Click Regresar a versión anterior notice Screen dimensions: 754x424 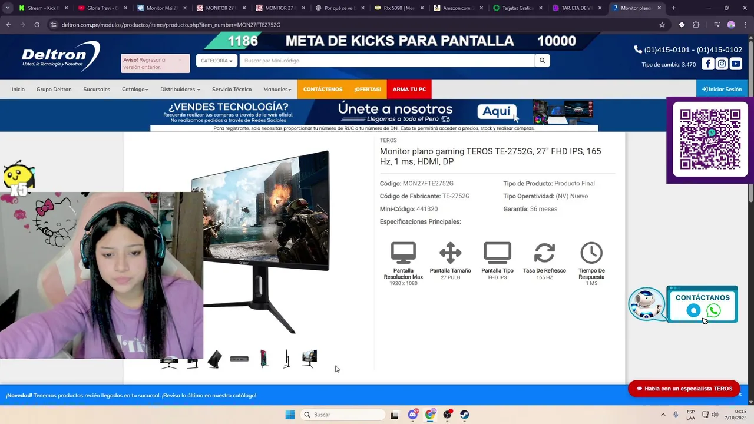point(156,64)
